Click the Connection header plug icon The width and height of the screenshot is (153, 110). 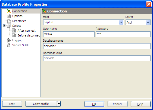coord(44,11)
